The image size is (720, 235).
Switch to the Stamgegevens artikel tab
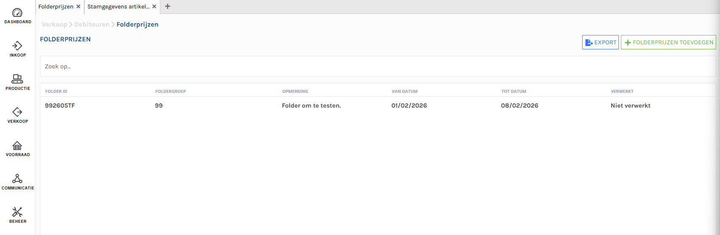[118, 6]
